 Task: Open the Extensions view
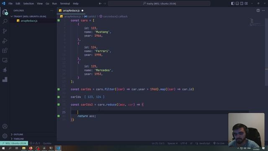[5, 50]
